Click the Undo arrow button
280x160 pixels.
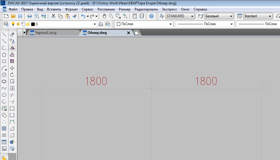pyautogui.click(x=83, y=16)
